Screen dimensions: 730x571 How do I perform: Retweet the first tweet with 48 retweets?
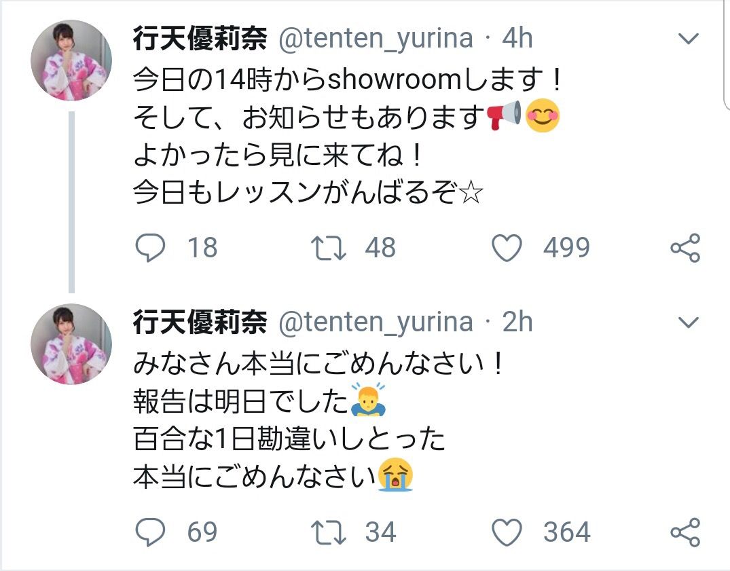click(x=329, y=248)
